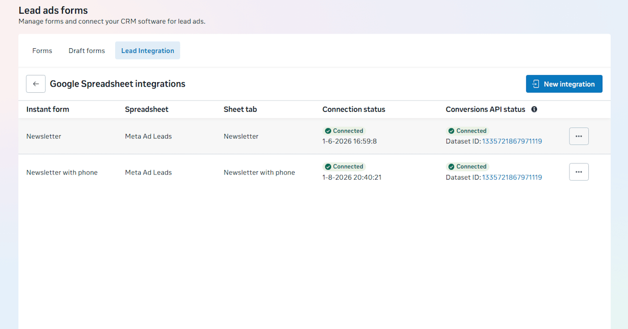
Task: Click the Conversions API status info icon
Action: click(534, 109)
